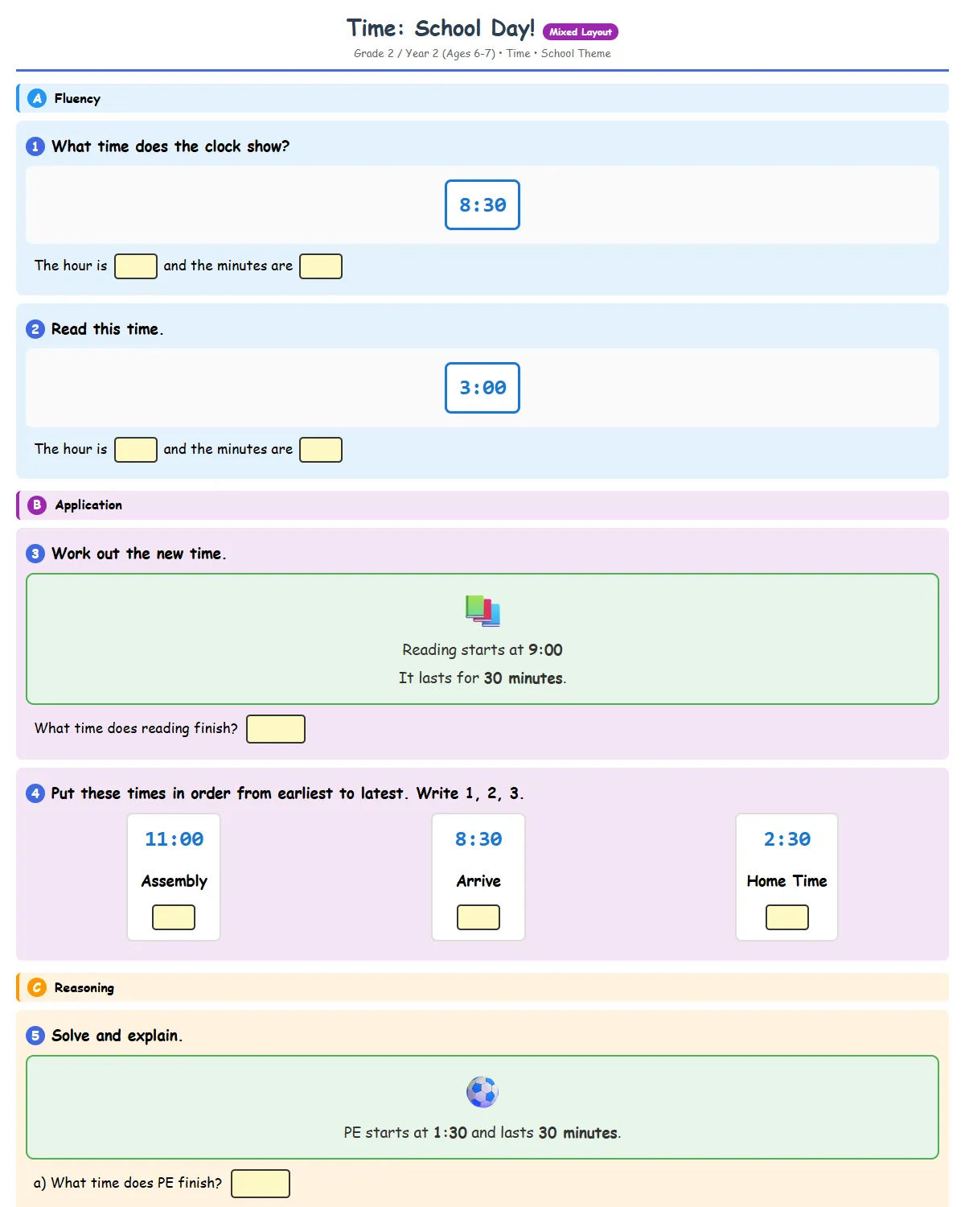Click the 8:30 time on Arrive card
Image resolution: width=965 pixels, height=1207 pixels.
478,839
